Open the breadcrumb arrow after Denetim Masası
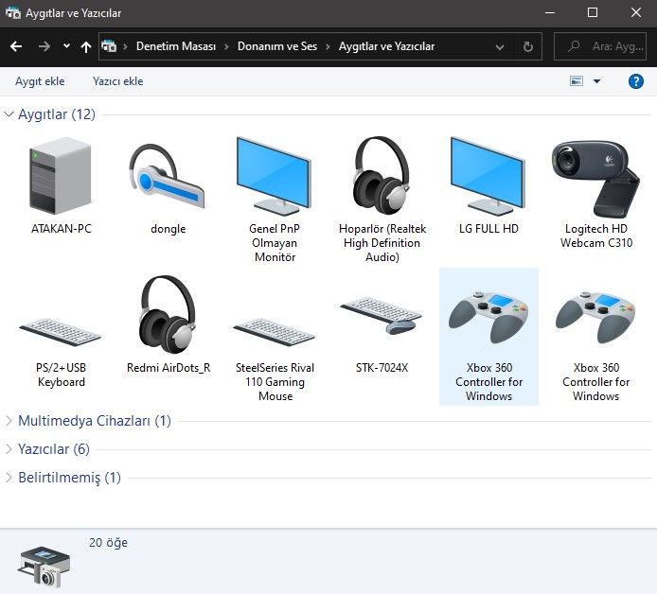 (226, 46)
